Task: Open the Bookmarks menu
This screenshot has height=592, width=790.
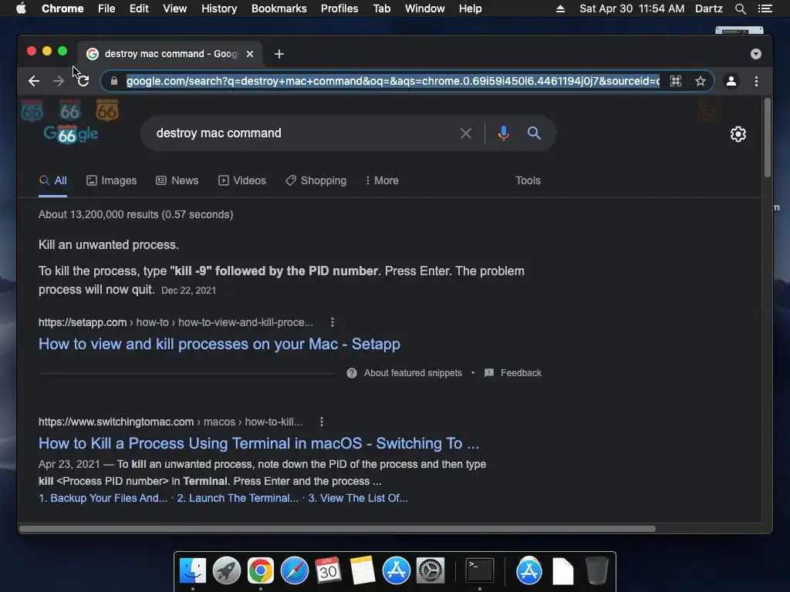Action: pos(279,8)
